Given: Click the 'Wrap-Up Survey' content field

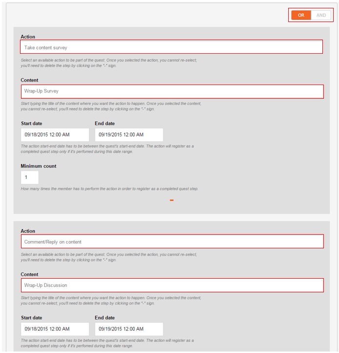Looking at the screenshot, I should coord(172,91).
